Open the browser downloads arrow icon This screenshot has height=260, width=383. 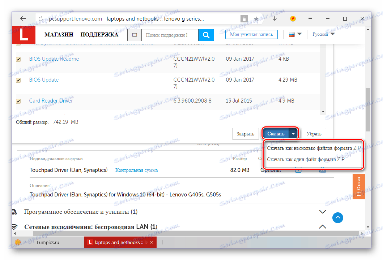(275, 19)
